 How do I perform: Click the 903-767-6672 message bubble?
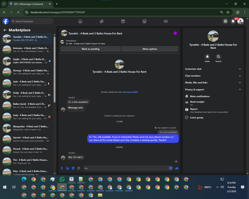76,157
